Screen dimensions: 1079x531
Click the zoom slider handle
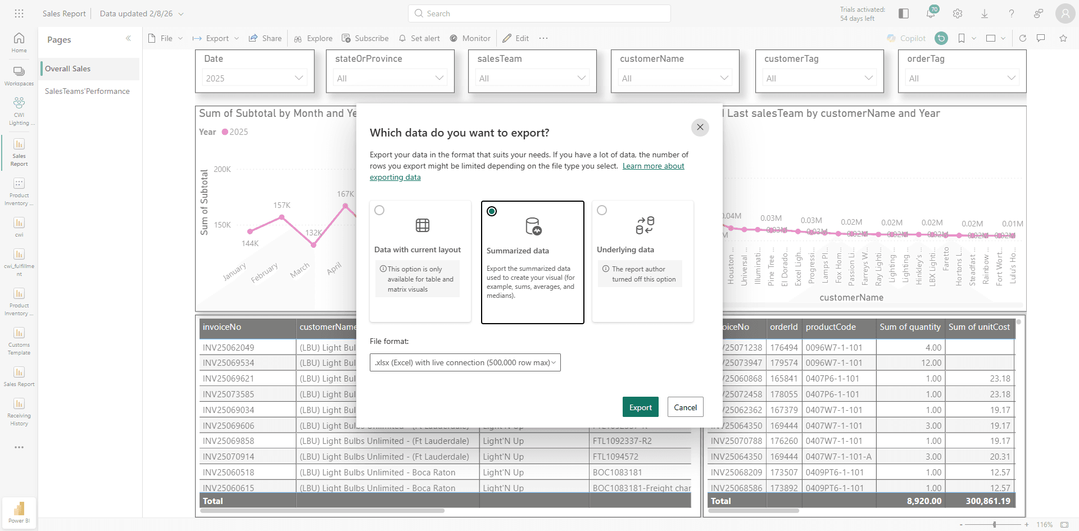[x=995, y=524]
